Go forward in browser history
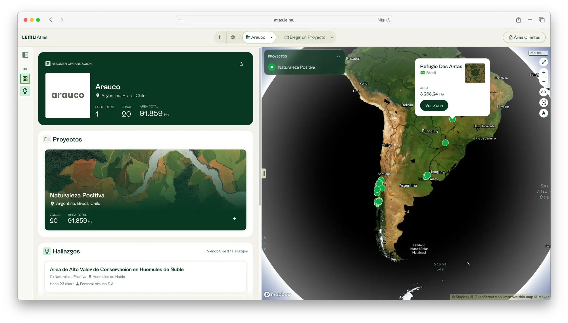 click(62, 20)
